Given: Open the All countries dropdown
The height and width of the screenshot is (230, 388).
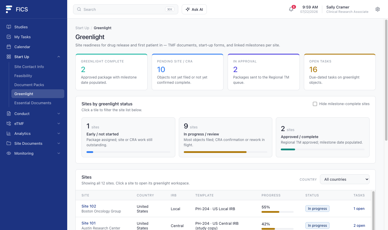Looking at the screenshot, I should (345, 179).
